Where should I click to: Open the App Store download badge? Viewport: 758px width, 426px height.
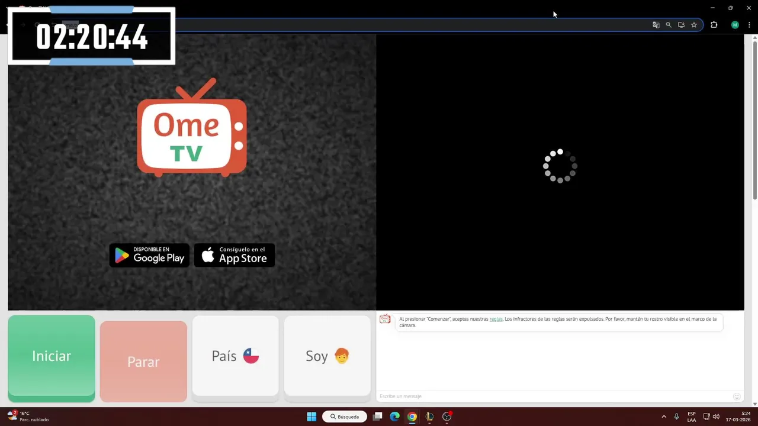(x=235, y=255)
